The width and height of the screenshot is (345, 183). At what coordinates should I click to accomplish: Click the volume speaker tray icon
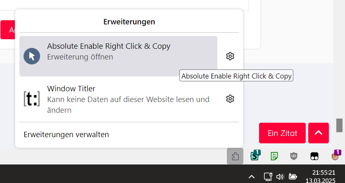(280, 177)
